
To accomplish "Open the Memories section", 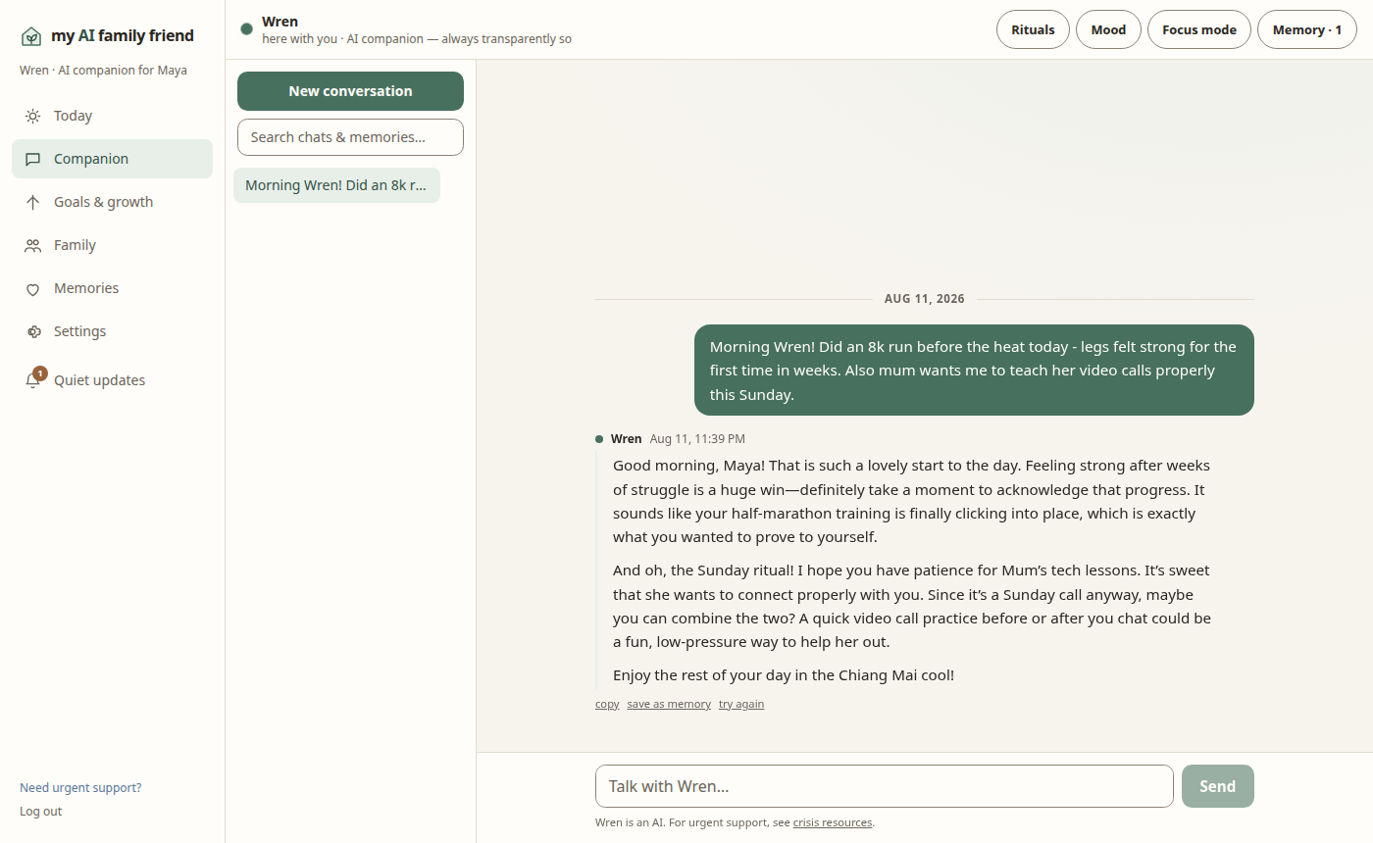I will (112, 288).
